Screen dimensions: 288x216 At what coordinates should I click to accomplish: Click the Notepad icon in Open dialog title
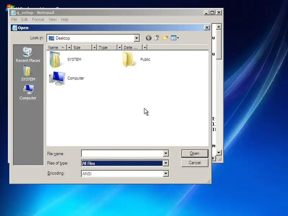pyautogui.click(x=14, y=28)
